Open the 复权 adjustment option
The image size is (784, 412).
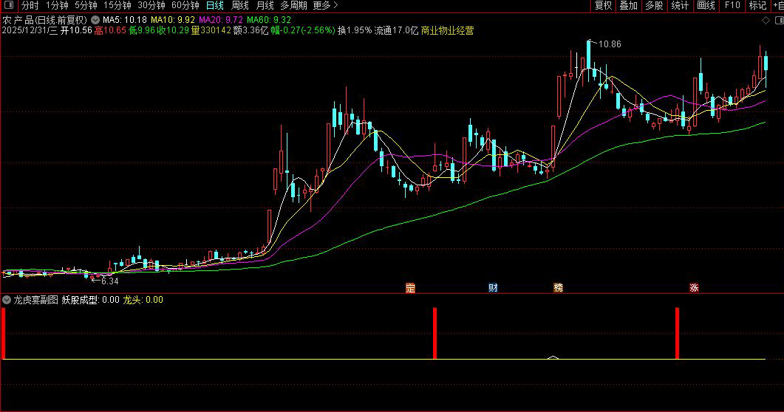(604, 5)
